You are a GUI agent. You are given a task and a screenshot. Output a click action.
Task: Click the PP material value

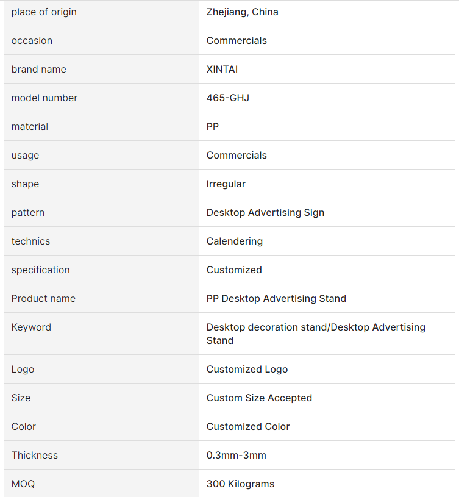pyautogui.click(x=213, y=127)
